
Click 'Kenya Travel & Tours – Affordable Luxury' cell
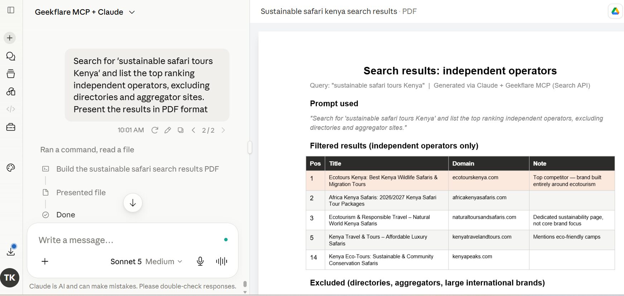coord(387,240)
